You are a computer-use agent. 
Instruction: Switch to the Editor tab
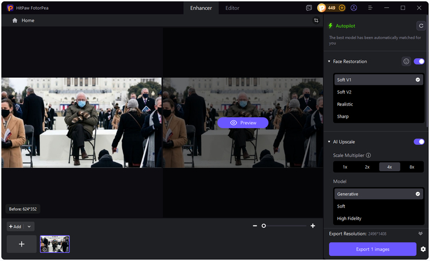(232, 8)
